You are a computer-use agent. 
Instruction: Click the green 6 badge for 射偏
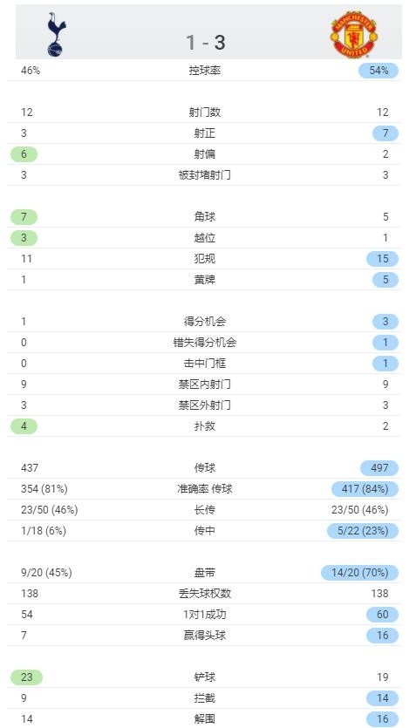24,154
